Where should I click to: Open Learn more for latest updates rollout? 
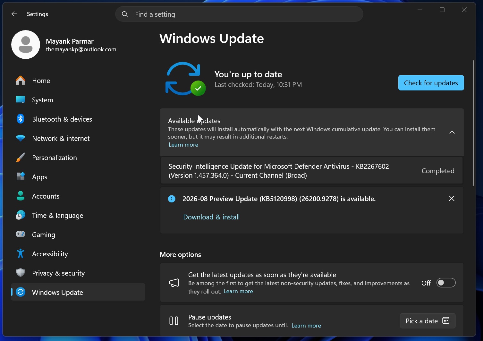(238, 291)
